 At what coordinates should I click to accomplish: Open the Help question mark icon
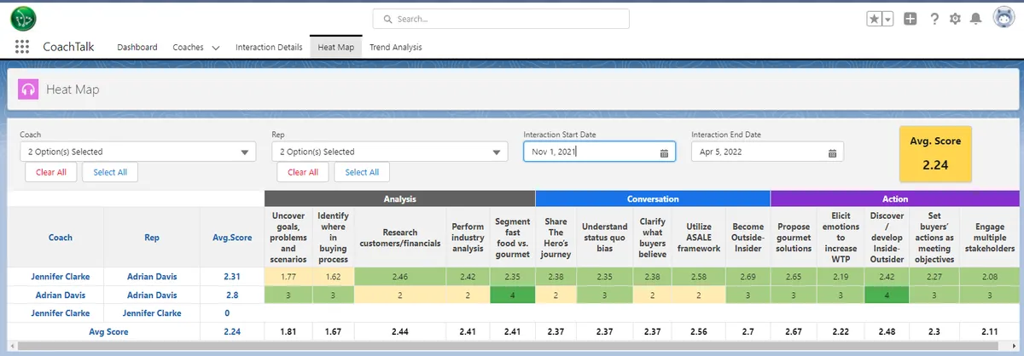(934, 19)
